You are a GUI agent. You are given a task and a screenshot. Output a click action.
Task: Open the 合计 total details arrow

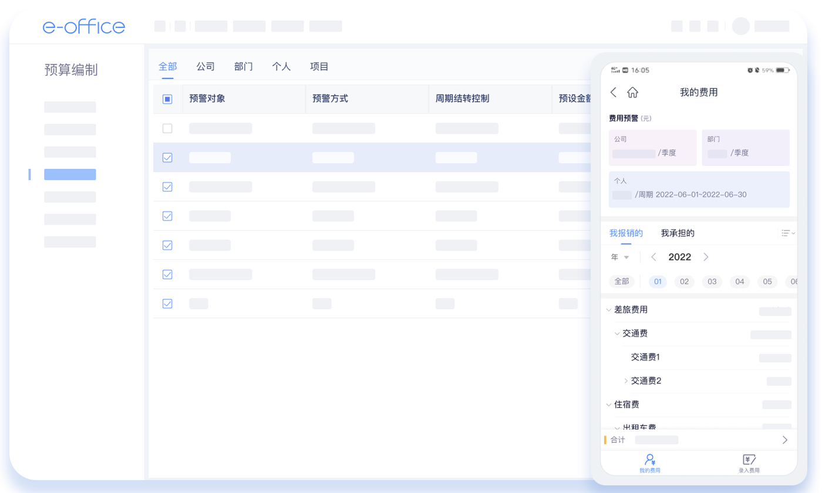tap(785, 440)
